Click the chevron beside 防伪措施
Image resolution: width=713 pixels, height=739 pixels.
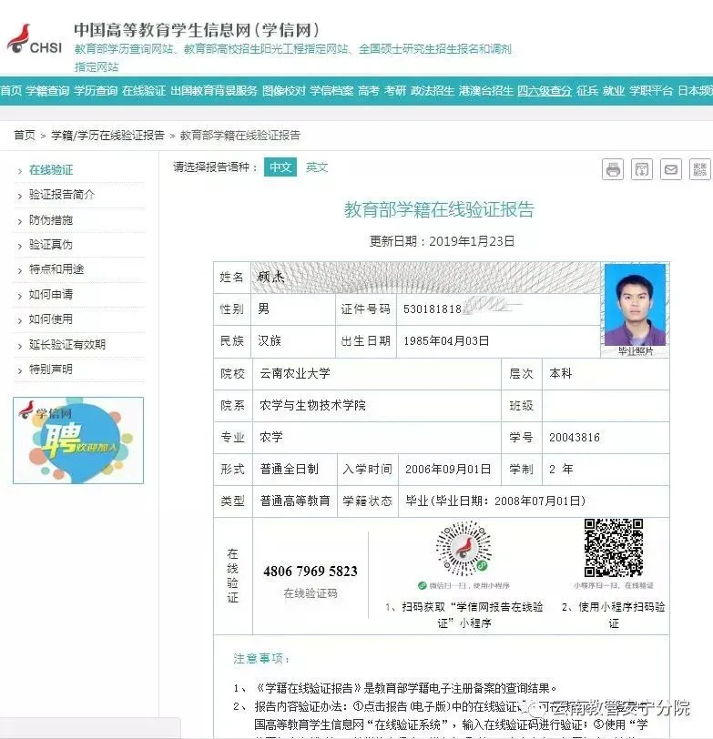tap(20, 221)
